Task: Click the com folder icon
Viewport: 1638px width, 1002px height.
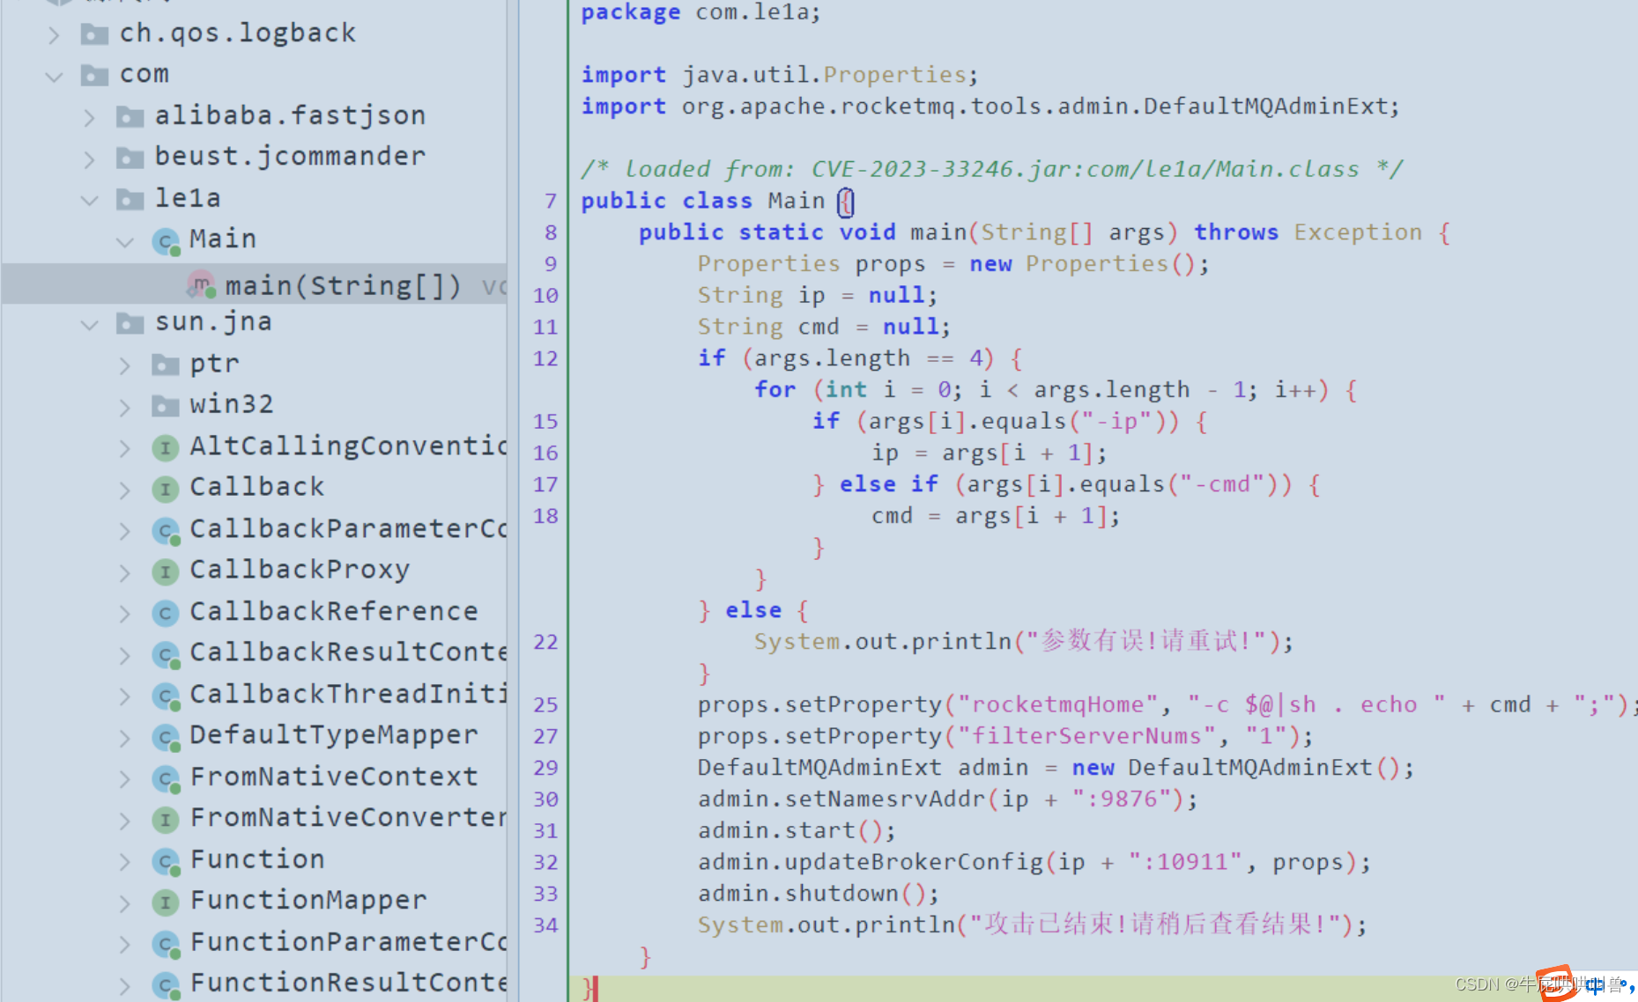Action: pyautogui.click(x=94, y=76)
